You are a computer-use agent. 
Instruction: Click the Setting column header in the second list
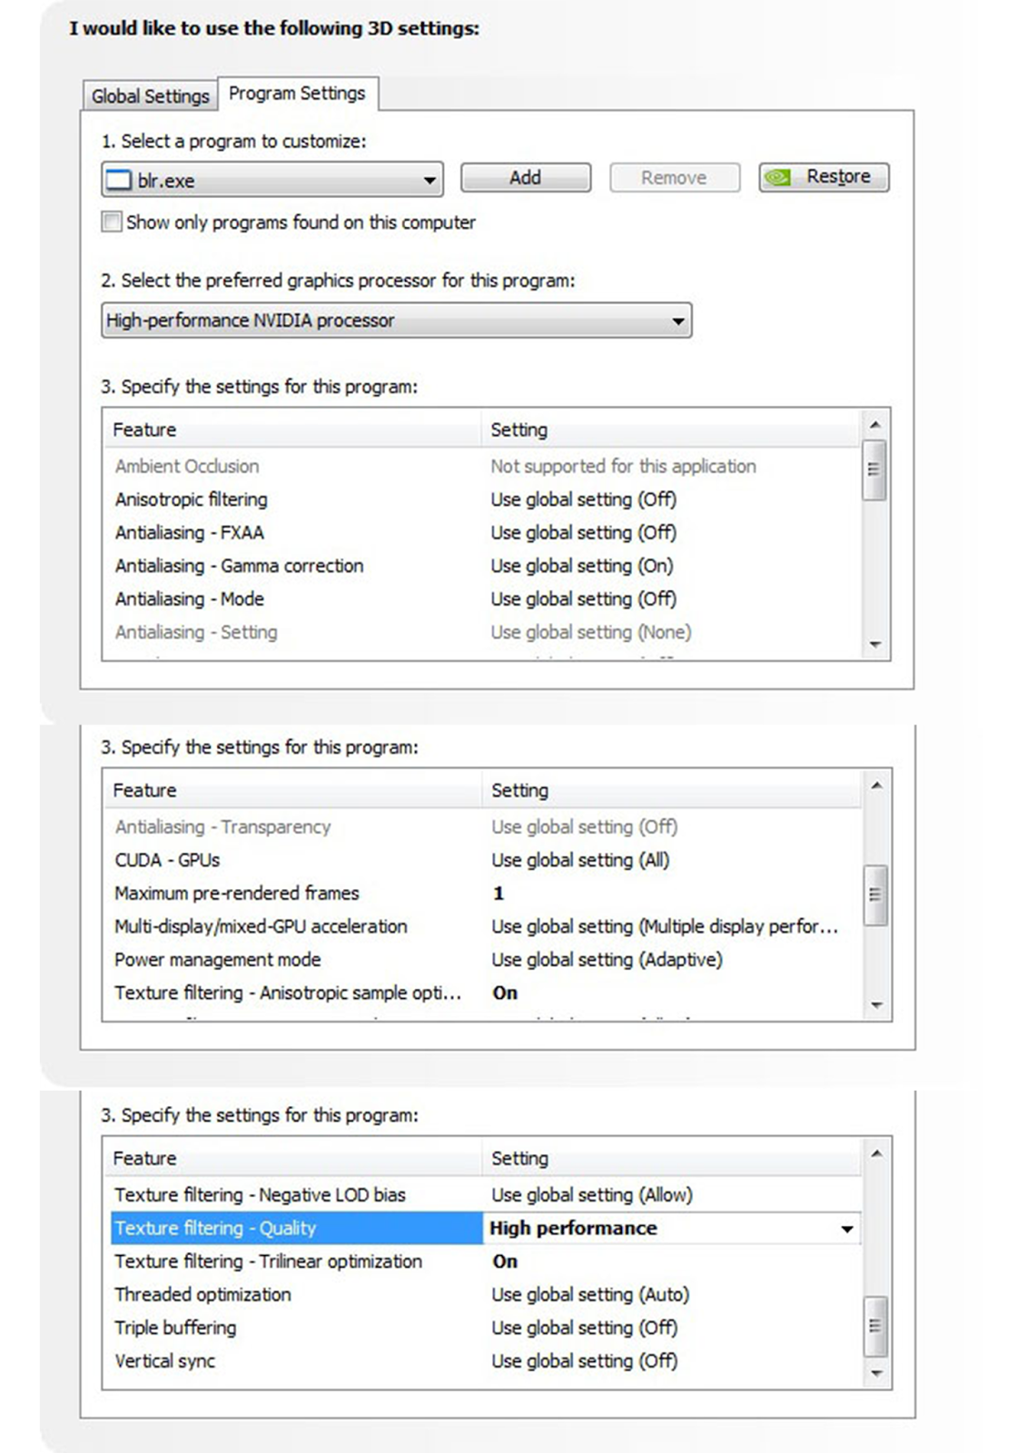click(670, 790)
